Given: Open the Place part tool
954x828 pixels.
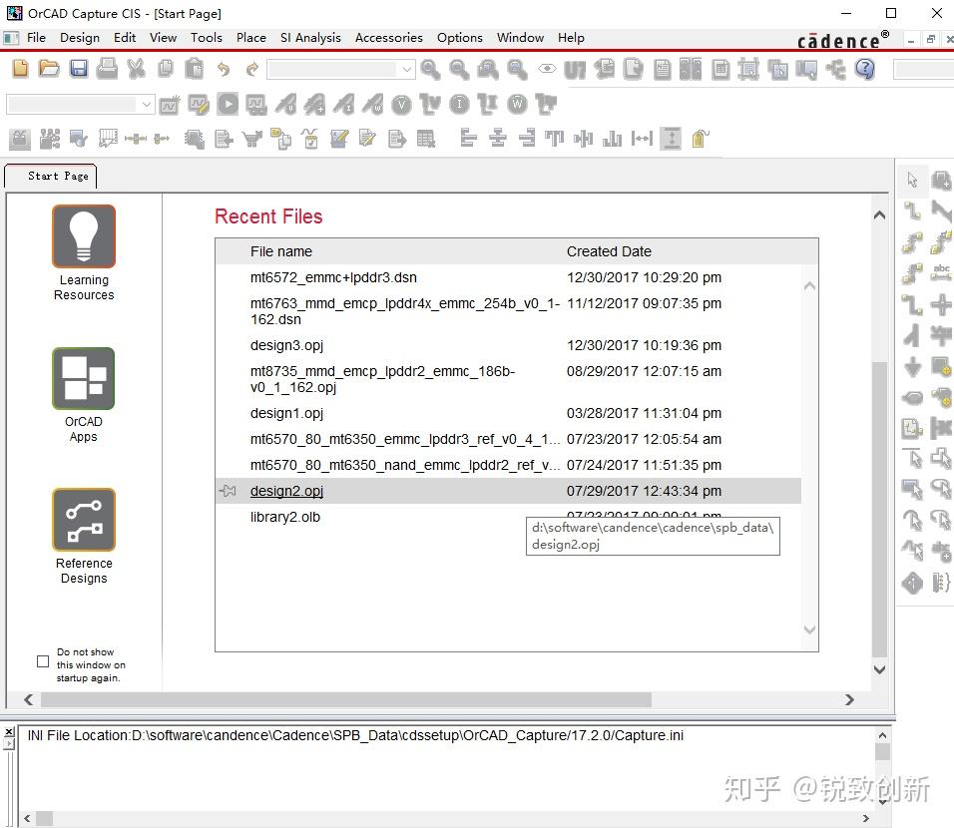Looking at the screenshot, I should pos(939,180).
